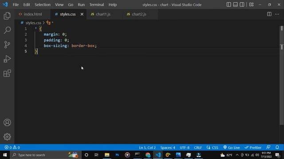Toggle the secondary sidebar layout icon

pyautogui.click(x=242, y=4)
